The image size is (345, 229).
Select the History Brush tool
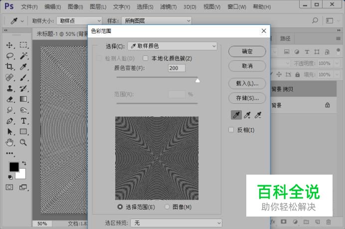[23, 88]
